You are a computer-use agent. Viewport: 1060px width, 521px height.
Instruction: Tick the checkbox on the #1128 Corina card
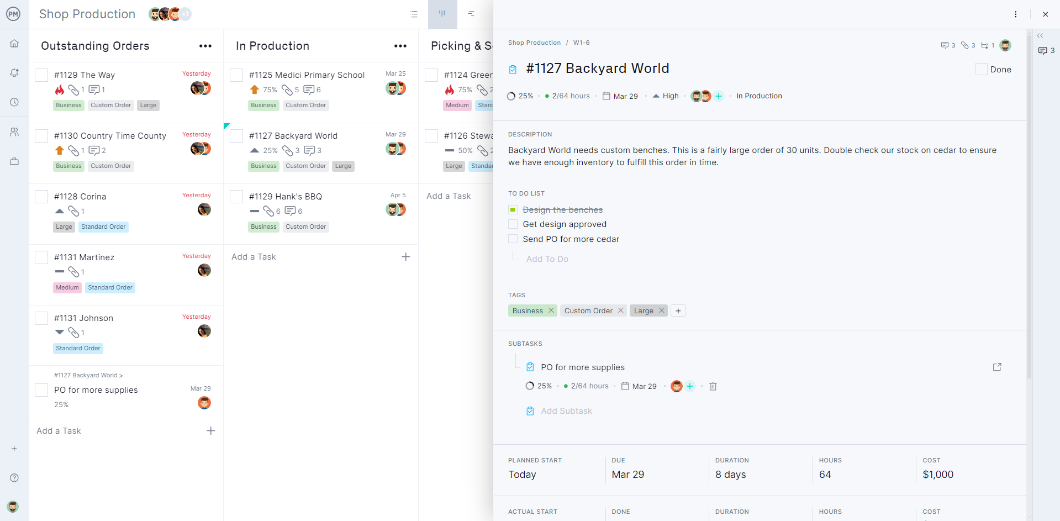(41, 197)
